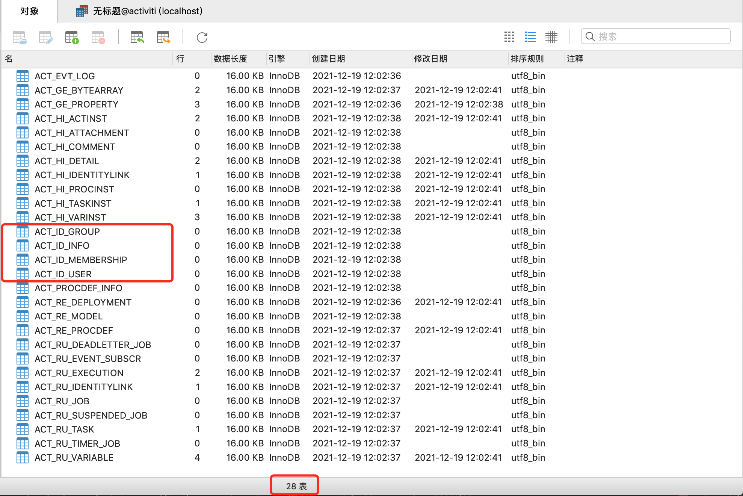743x496 pixels.
Task: Click the Delete Table icon
Action: point(98,37)
